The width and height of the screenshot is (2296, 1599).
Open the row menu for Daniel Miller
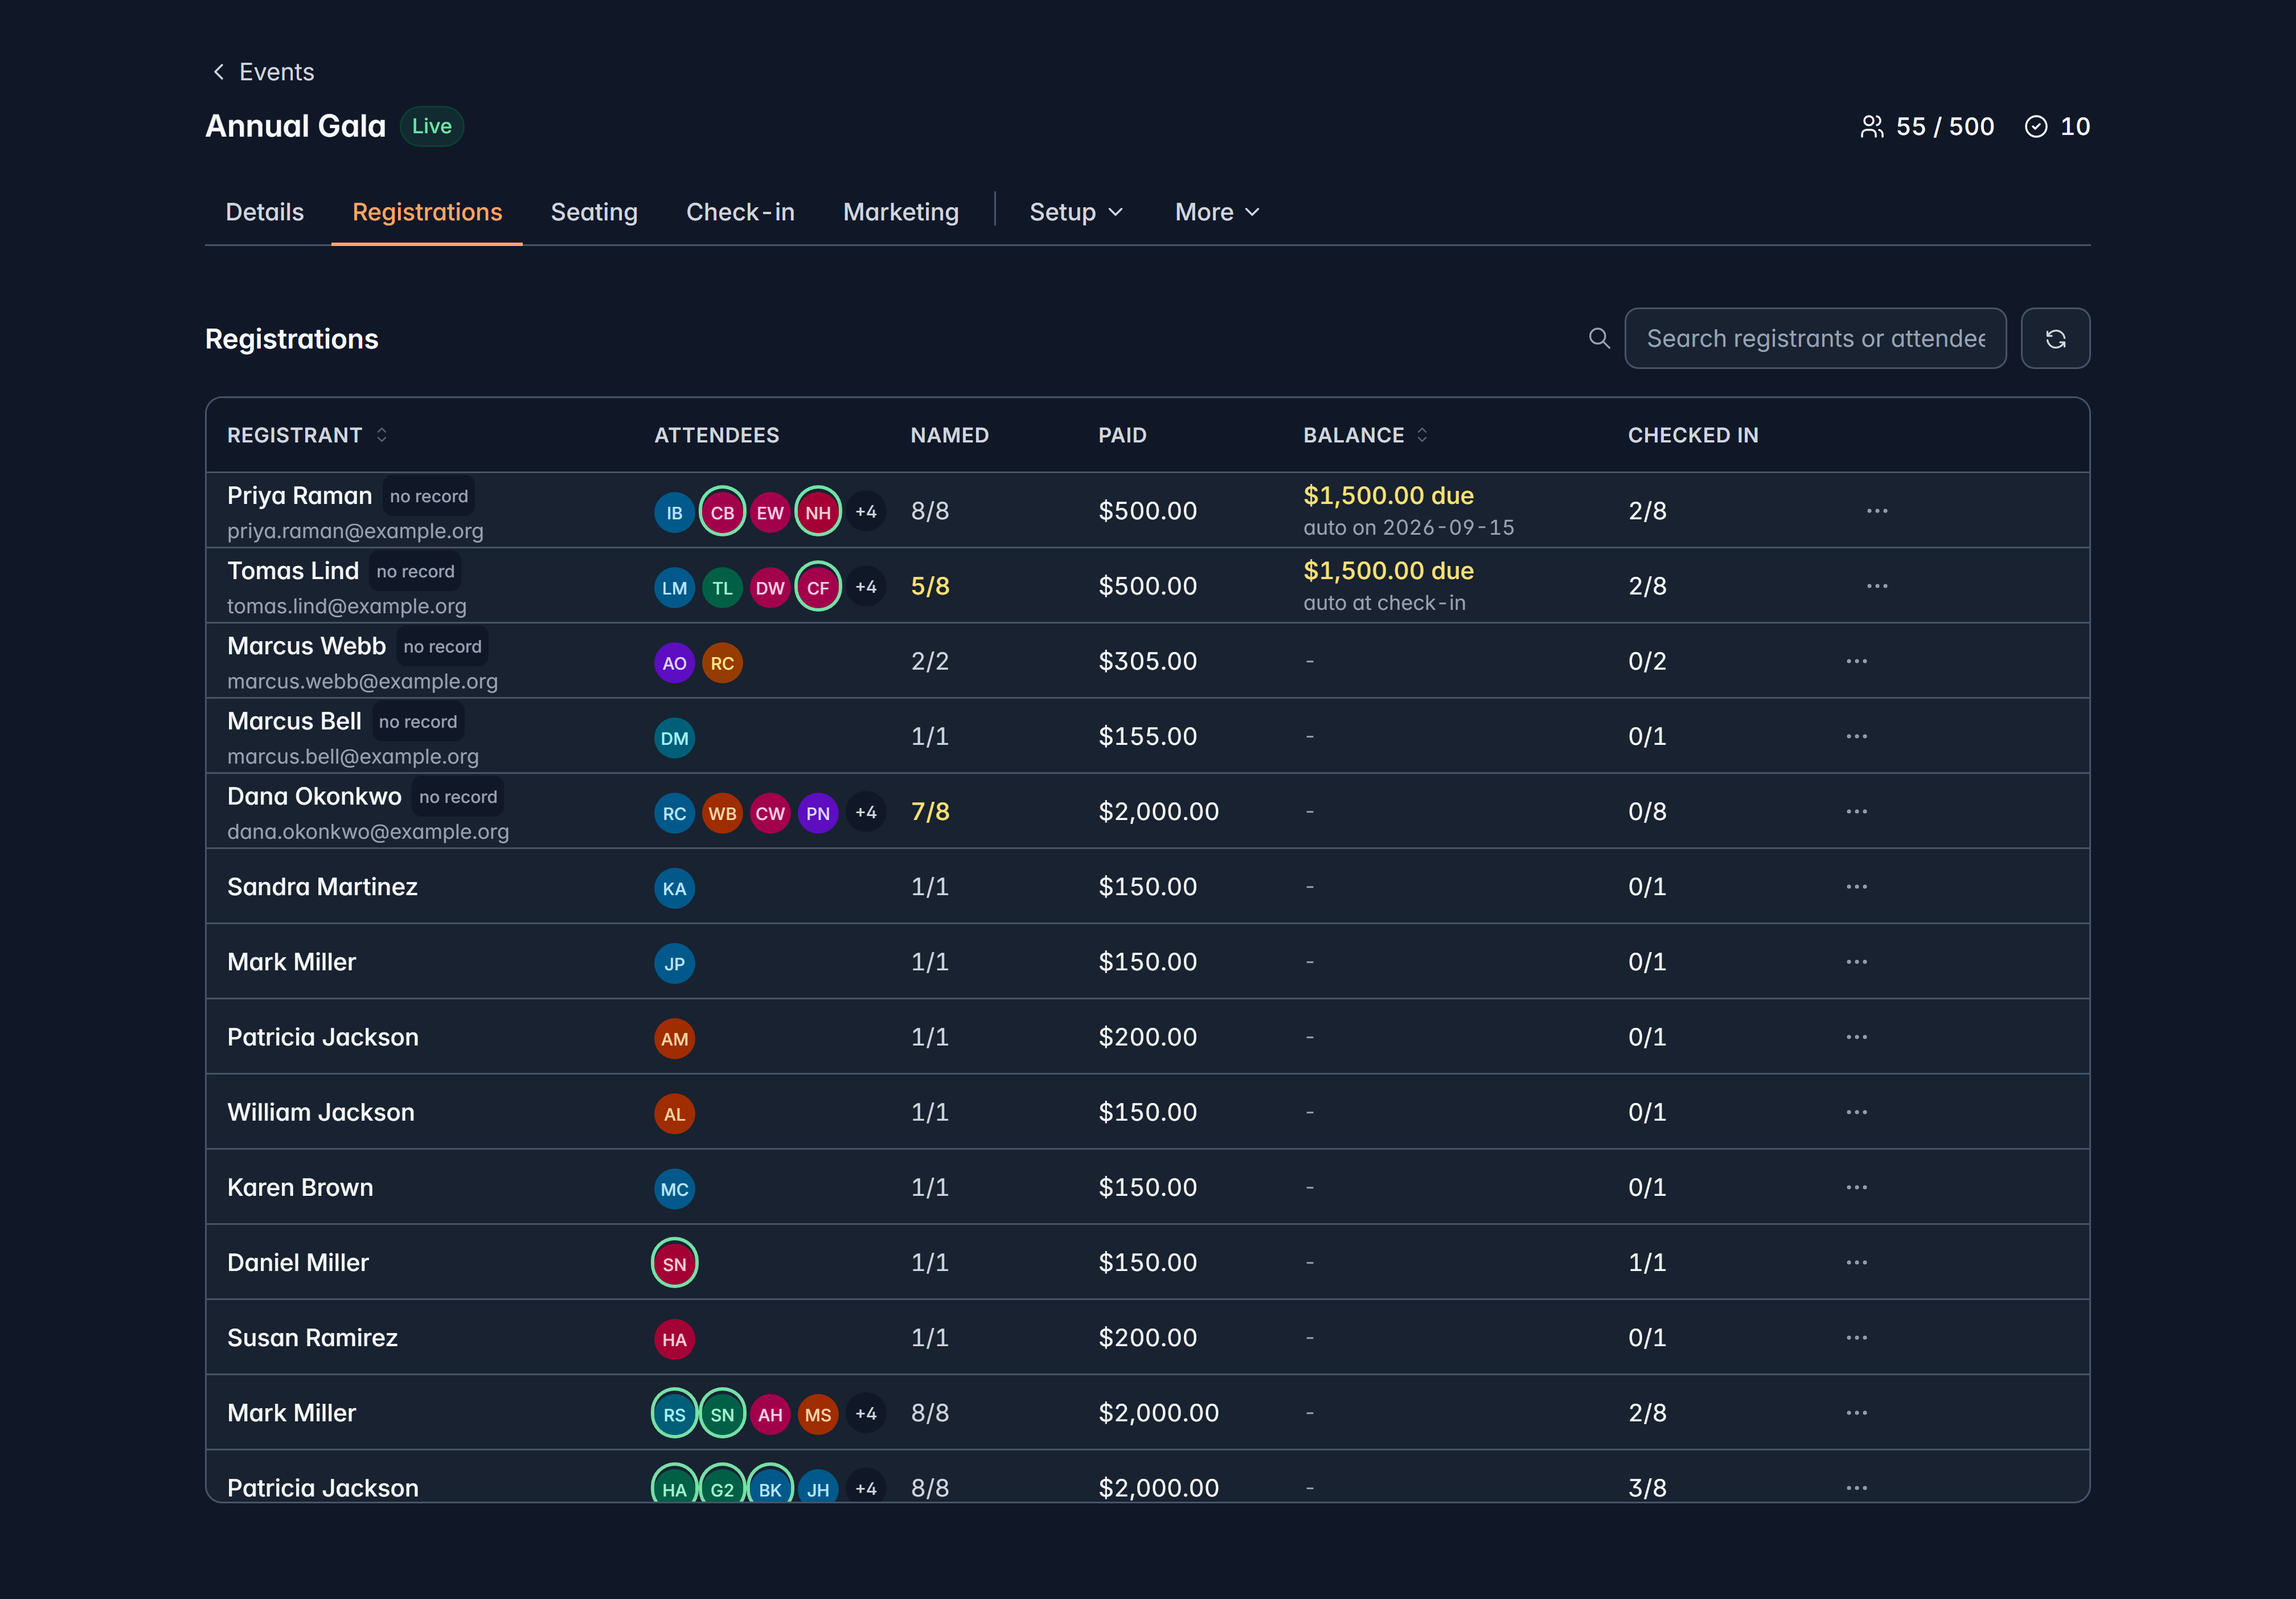point(1856,1262)
